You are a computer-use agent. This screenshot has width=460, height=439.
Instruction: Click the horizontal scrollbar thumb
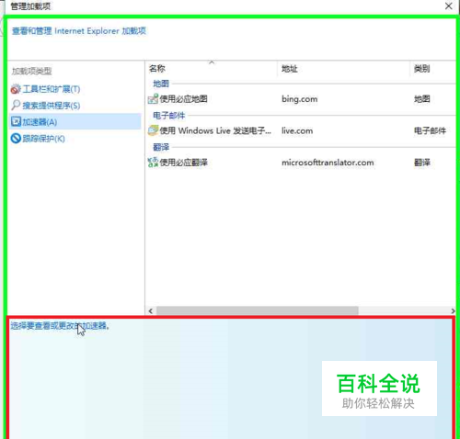pos(258,310)
